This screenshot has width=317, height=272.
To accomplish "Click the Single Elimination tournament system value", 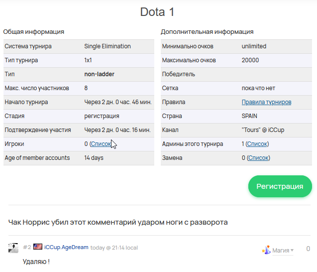I will (107, 46).
